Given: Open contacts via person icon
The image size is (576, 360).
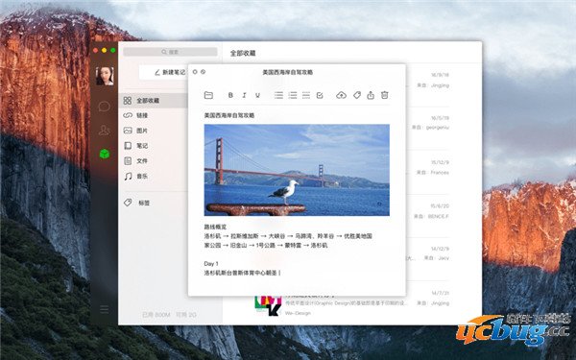Looking at the screenshot, I should click(x=105, y=130).
